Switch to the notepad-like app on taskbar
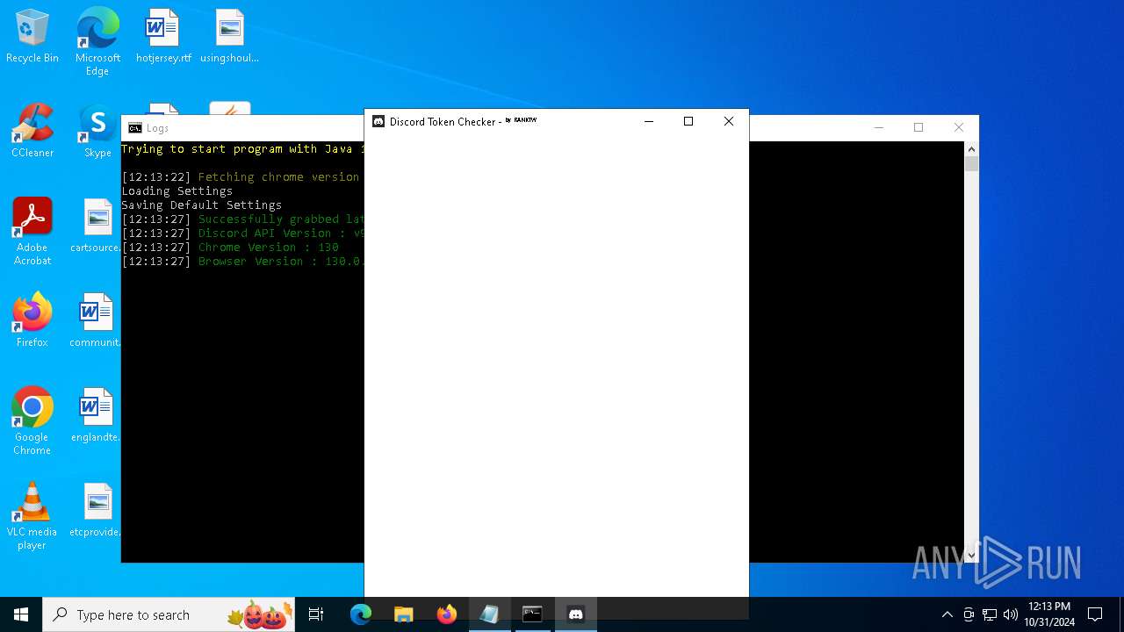This screenshot has height=632, width=1124. pyautogui.click(x=490, y=614)
